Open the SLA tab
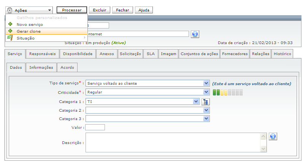This screenshot has width=303, height=163. (x=151, y=54)
